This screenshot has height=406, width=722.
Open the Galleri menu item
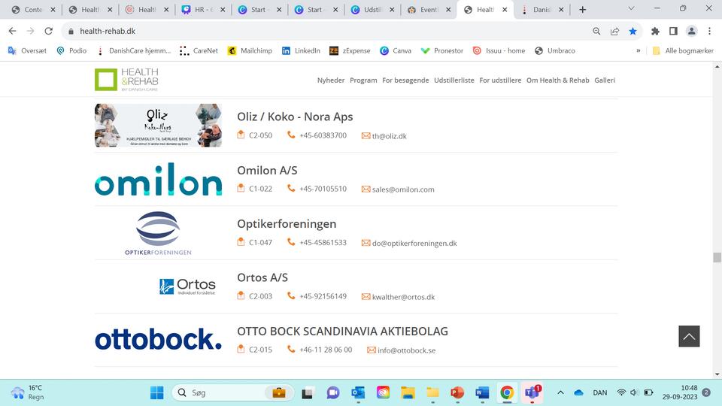pyautogui.click(x=605, y=80)
